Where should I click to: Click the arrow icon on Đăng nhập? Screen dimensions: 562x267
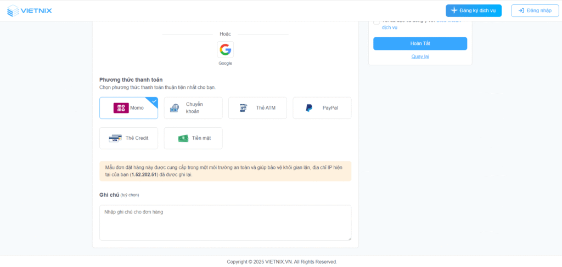coord(521,10)
